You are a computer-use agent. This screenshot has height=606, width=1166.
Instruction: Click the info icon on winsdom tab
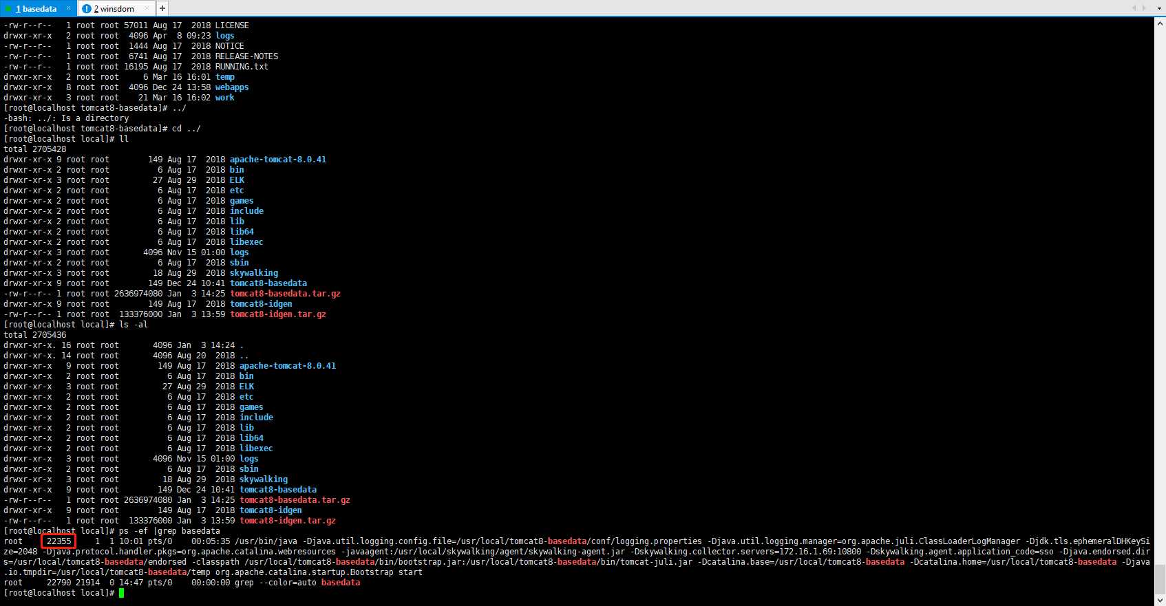point(87,9)
